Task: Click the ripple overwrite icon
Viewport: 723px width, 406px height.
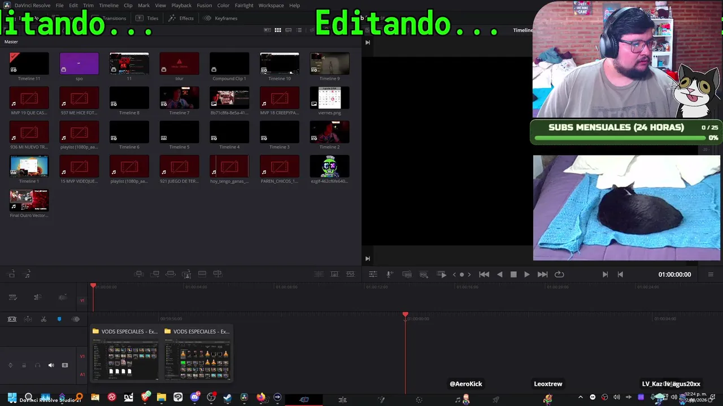Action: 171,274
